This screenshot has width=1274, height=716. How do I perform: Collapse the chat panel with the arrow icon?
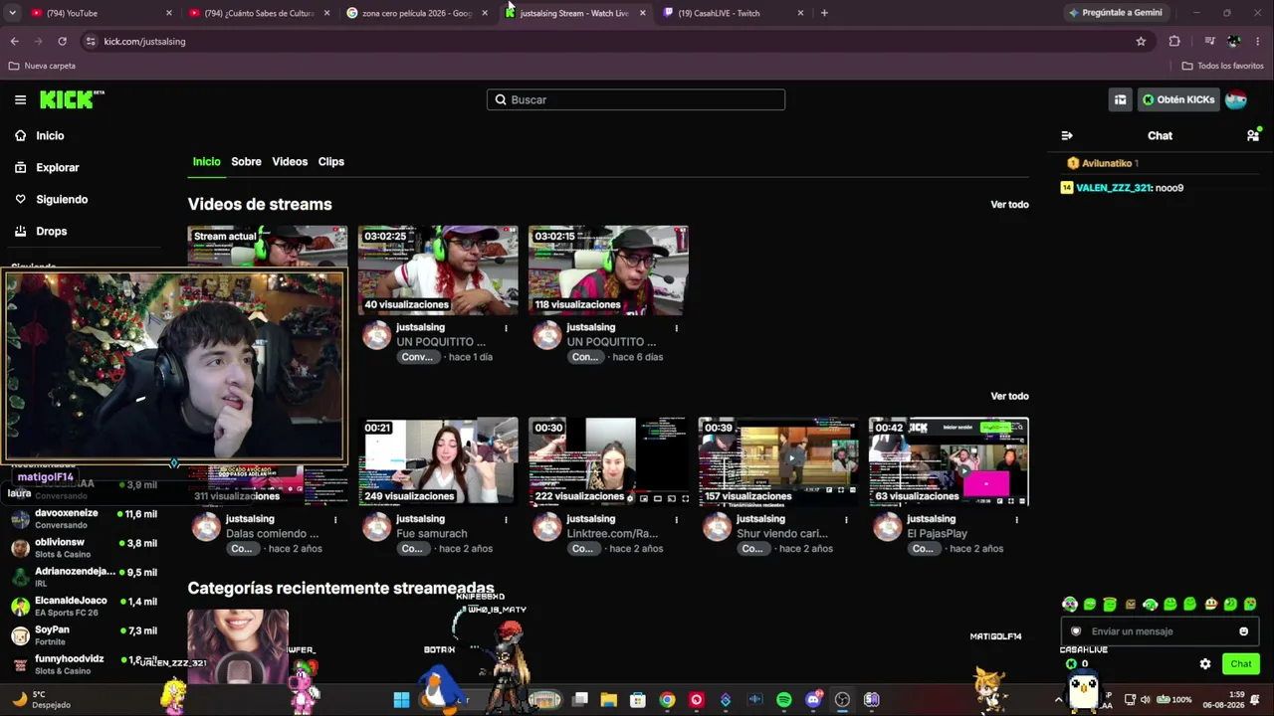pos(1067,135)
